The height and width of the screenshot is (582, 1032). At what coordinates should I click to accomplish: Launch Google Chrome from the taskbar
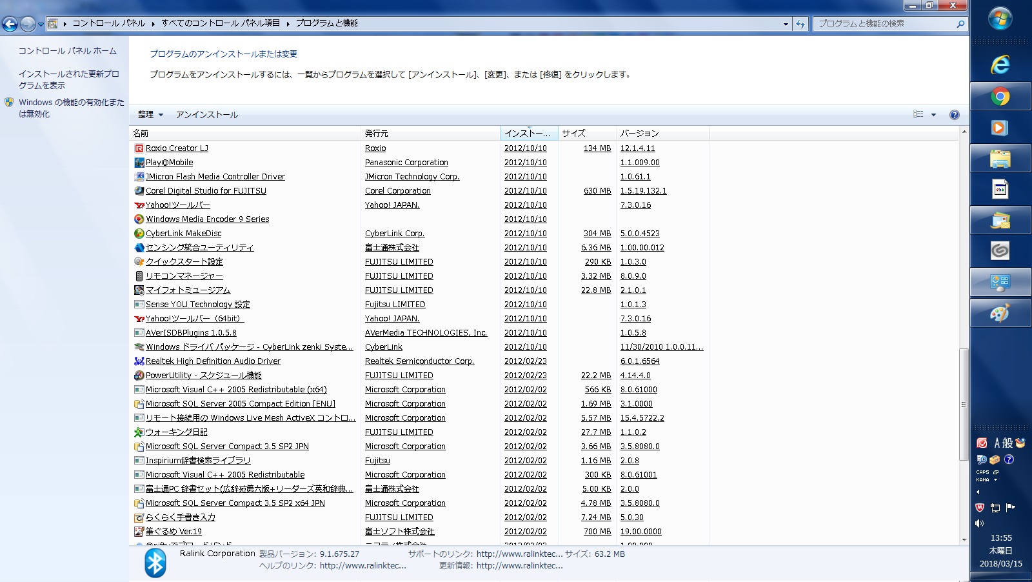point(1000,97)
